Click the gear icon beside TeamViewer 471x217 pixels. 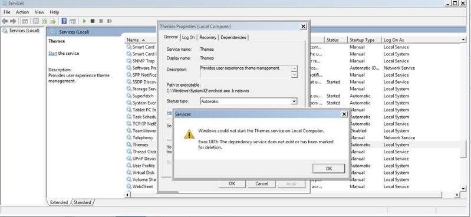(x=129, y=131)
